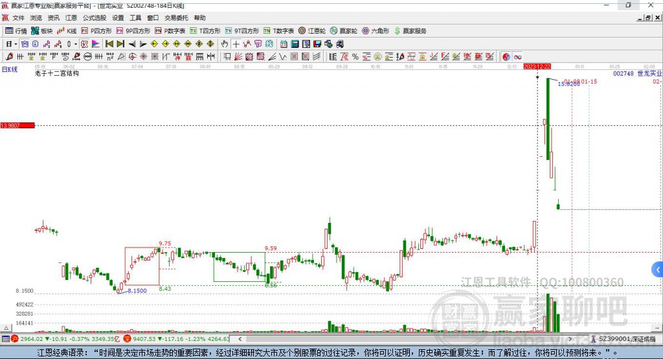Open the T四方形 tool
Viewport: 663px width, 359px height.
click(205, 31)
